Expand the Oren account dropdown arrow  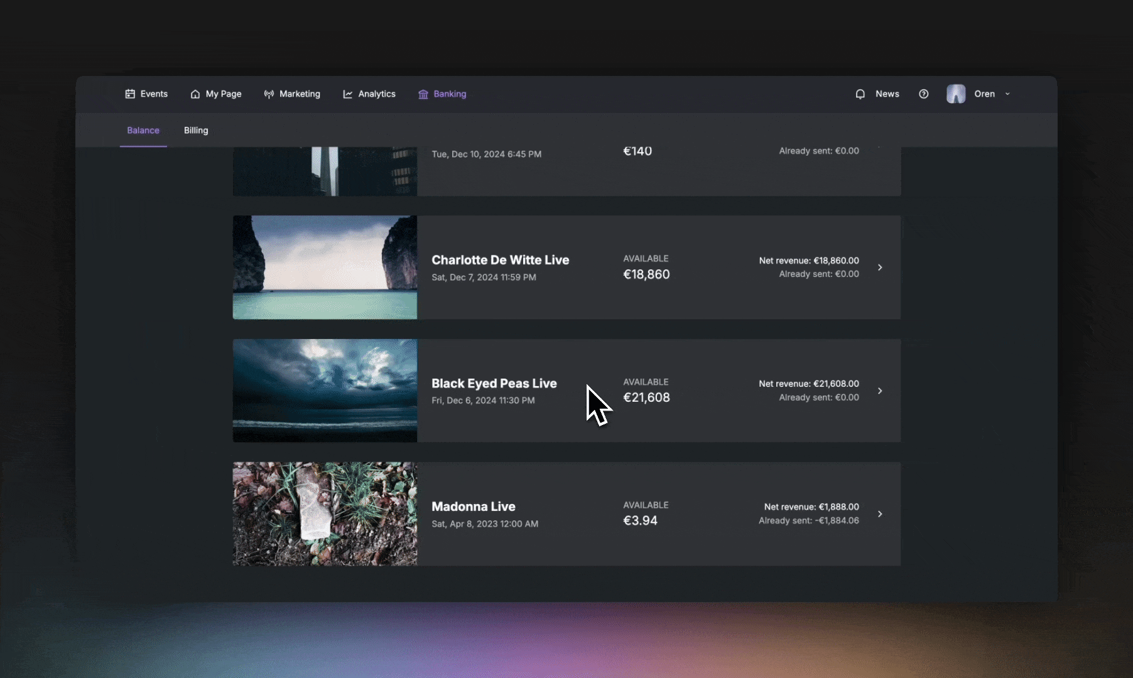(1007, 94)
